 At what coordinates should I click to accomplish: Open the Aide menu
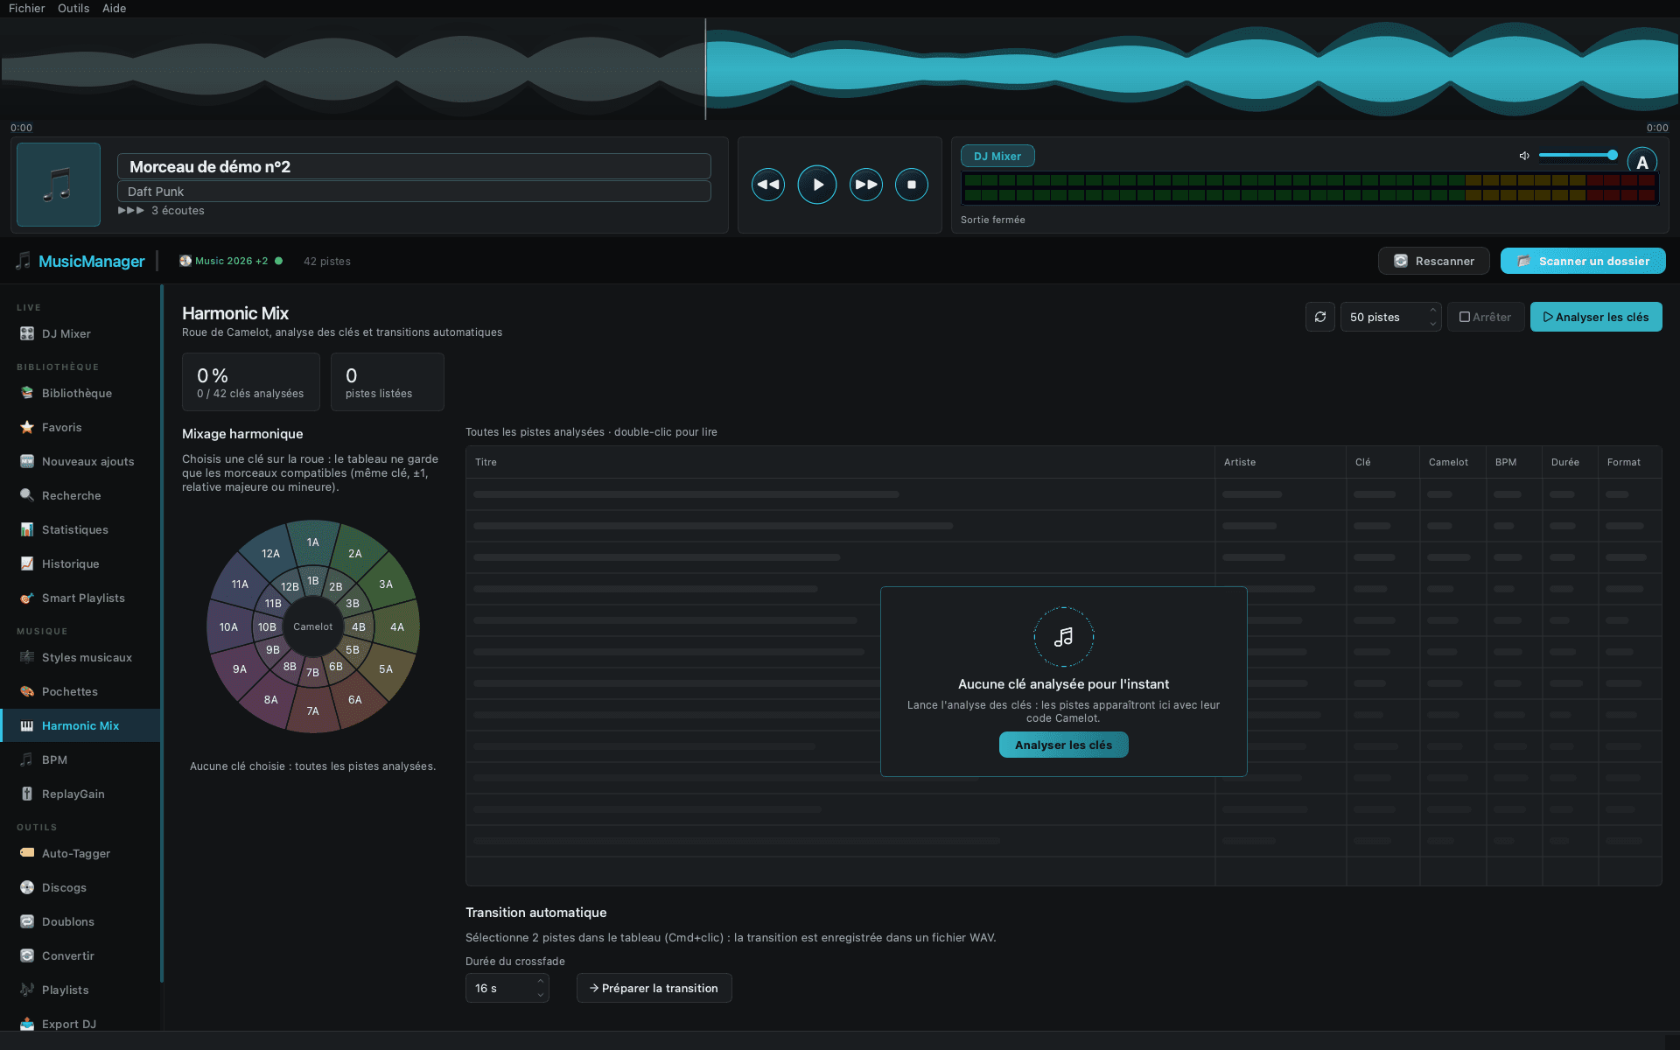click(114, 8)
